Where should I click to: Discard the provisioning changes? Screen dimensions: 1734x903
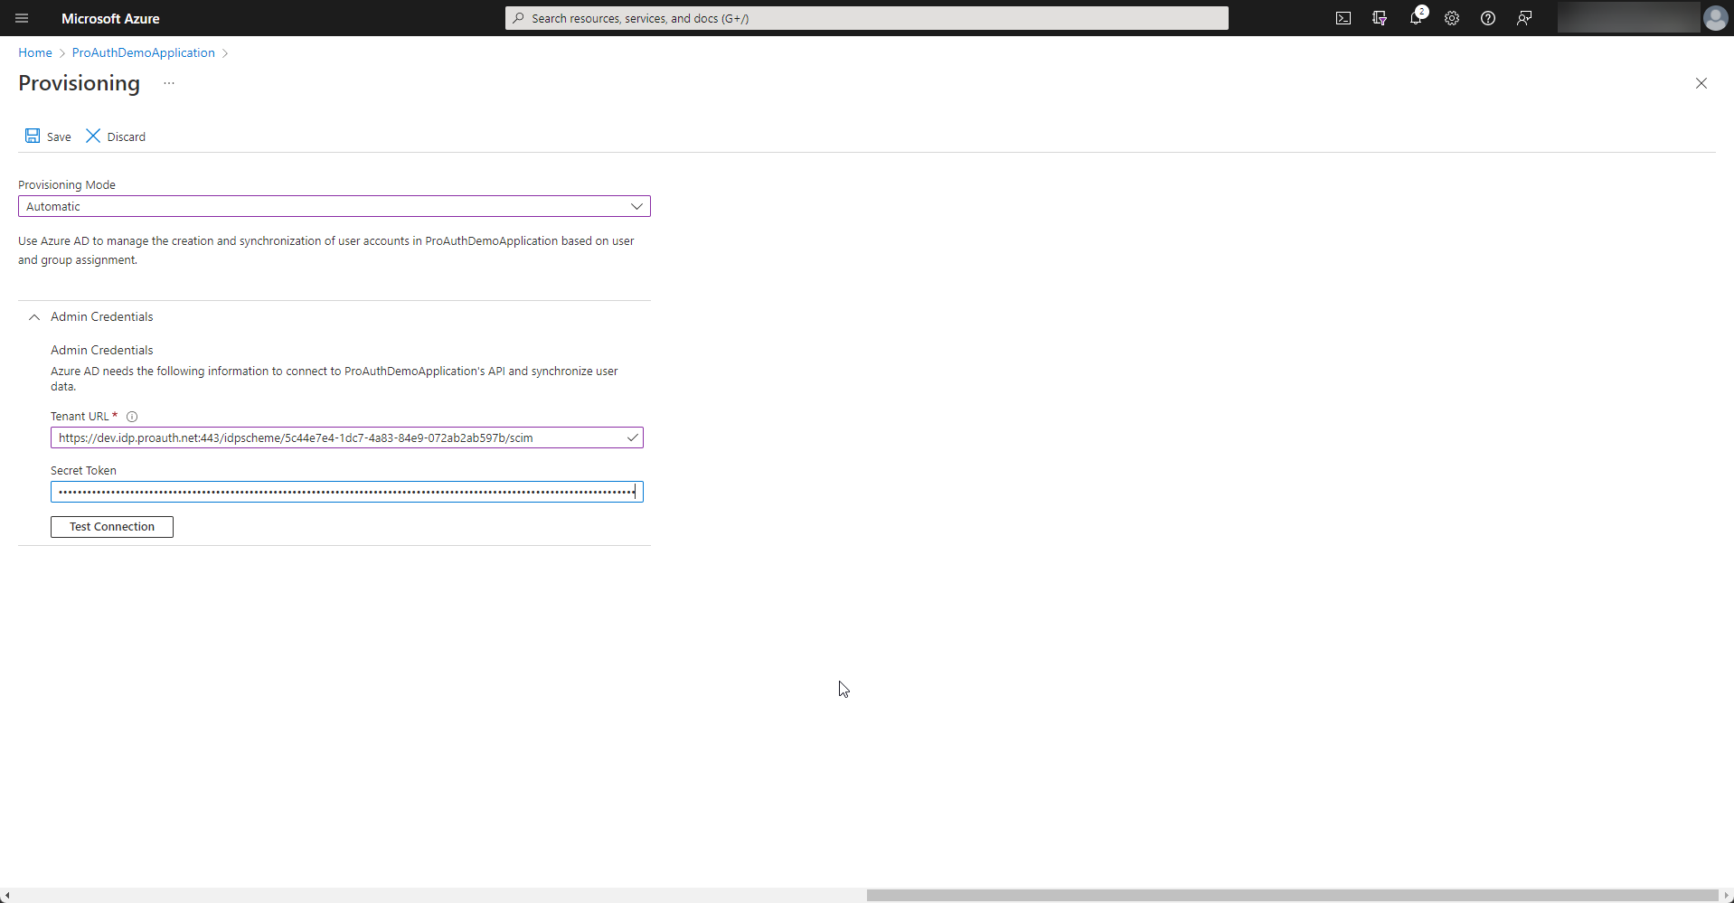pyautogui.click(x=115, y=136)
